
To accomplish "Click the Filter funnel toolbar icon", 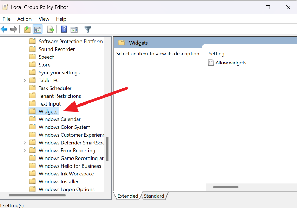I will click(88, 29).
